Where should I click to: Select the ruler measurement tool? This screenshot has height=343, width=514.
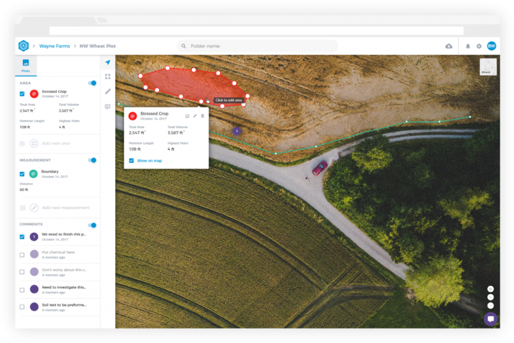[108, 92]
